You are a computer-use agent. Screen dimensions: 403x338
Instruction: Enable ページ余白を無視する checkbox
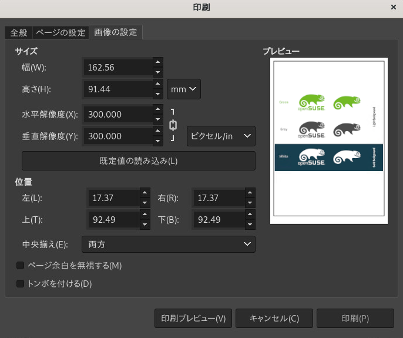point(21,265)
